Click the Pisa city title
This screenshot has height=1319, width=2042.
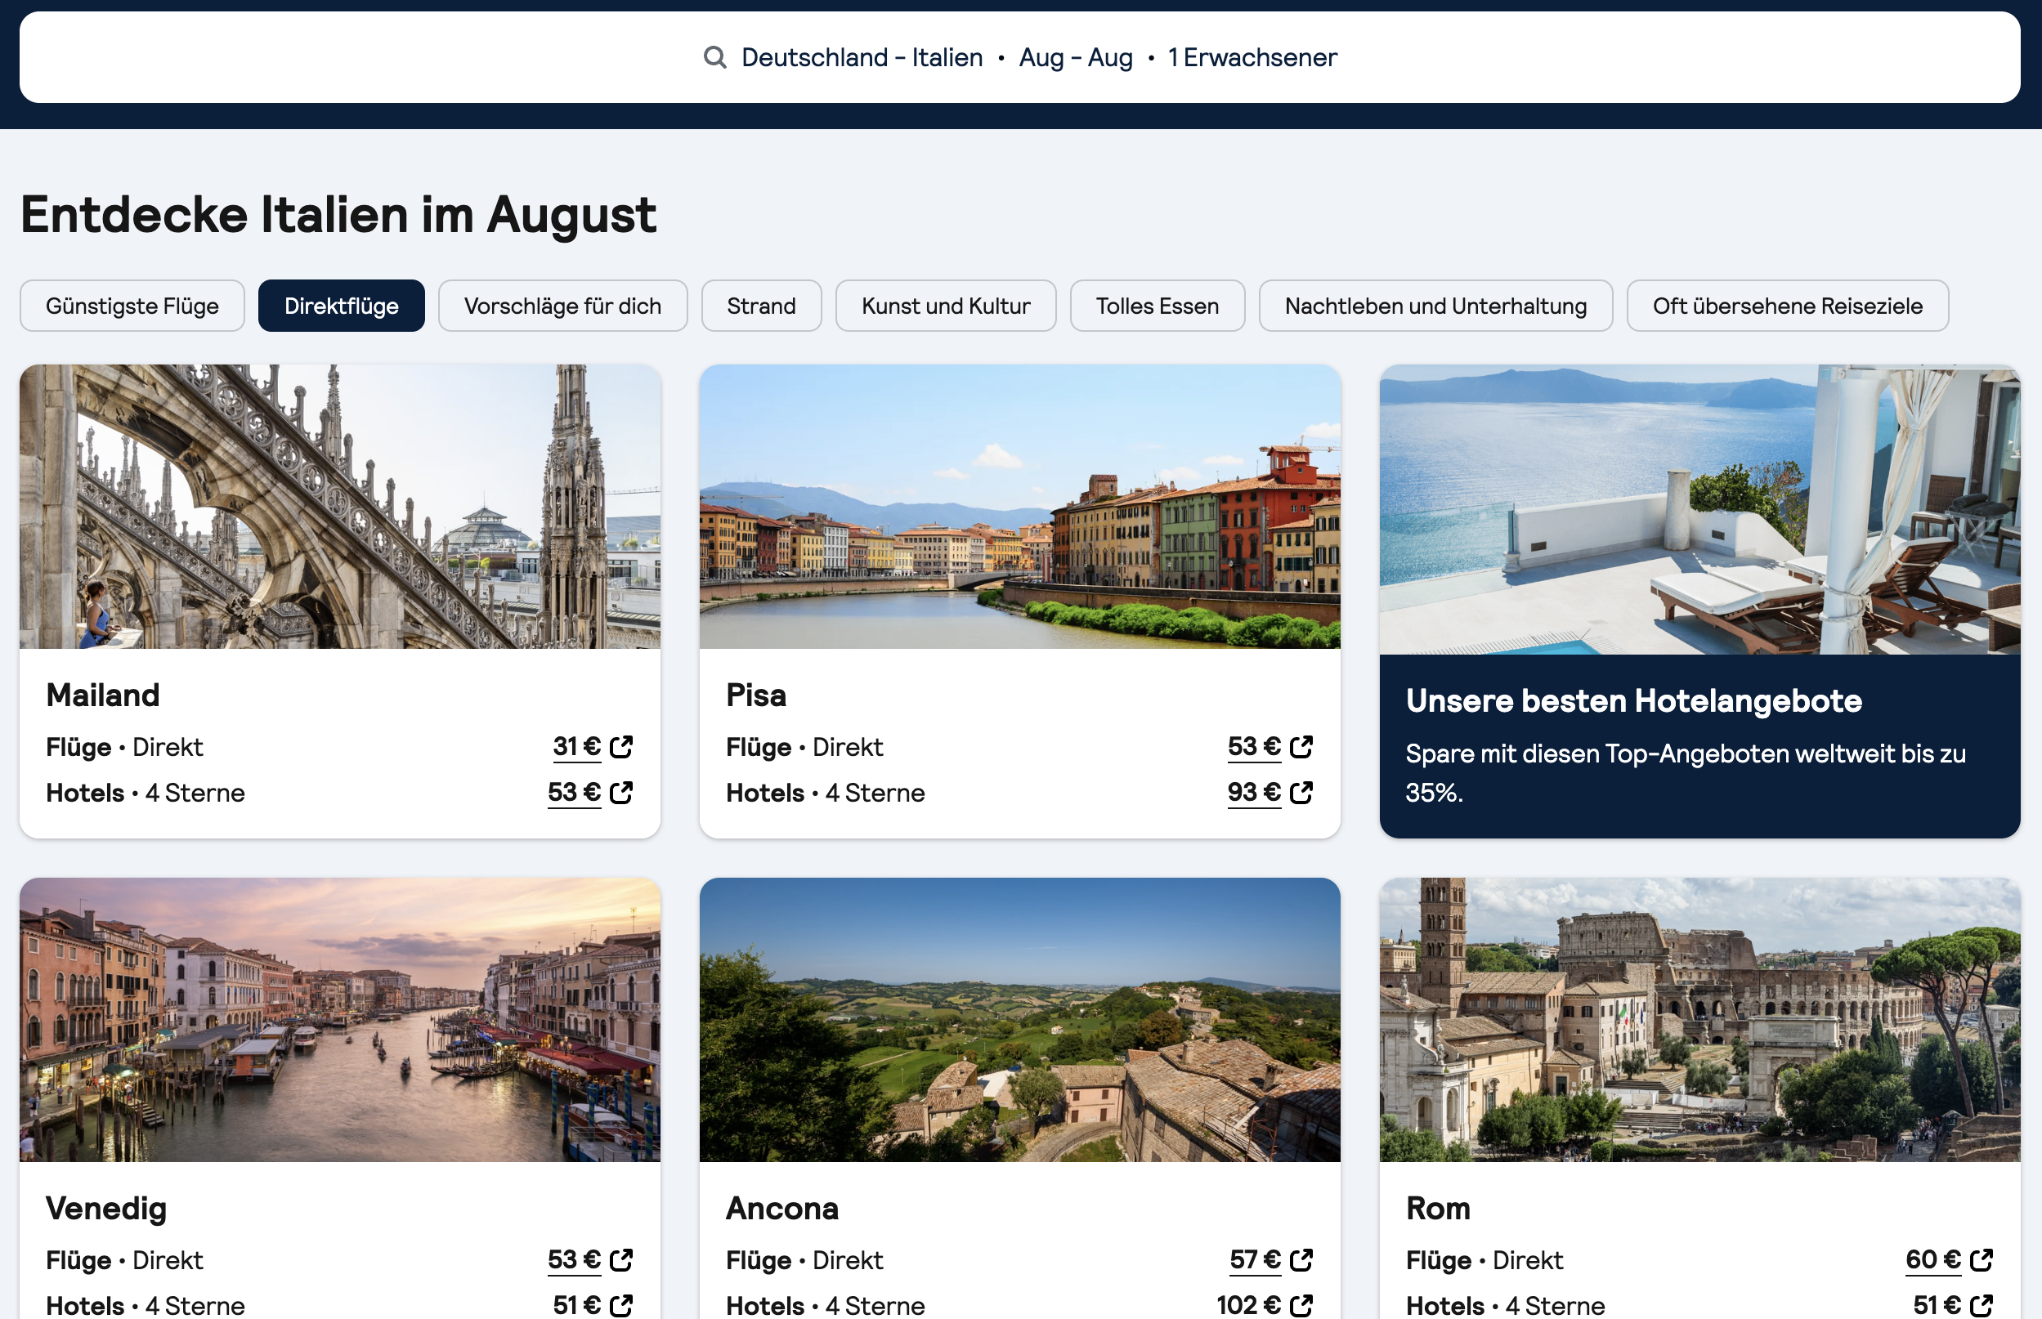tap(756, 695)
